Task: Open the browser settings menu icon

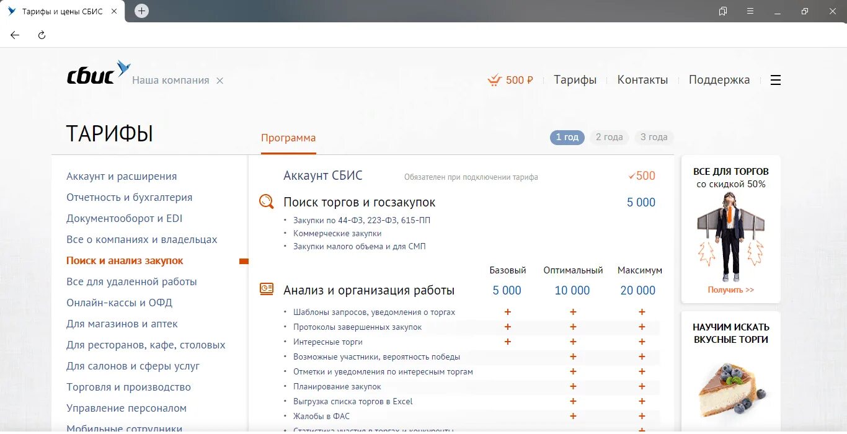Action: pyautogui.click(x=750, y=11)
